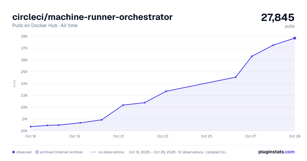Click the date range and observations footer text
This screenshot has height=161, width=307.
[178, 152]
